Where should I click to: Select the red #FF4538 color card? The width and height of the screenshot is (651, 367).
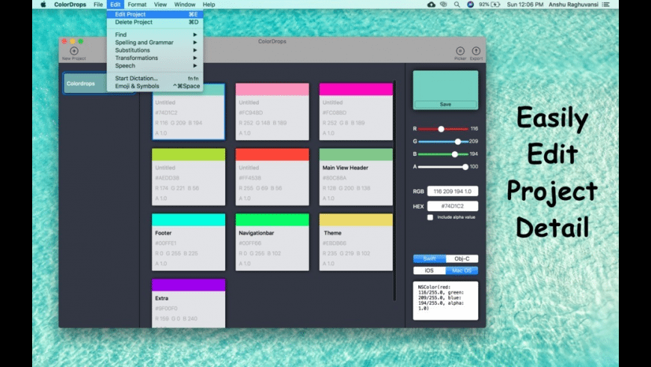pyautogui.click(x=272, y=177)
